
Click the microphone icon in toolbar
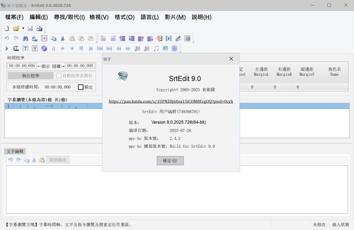[178, 39]
